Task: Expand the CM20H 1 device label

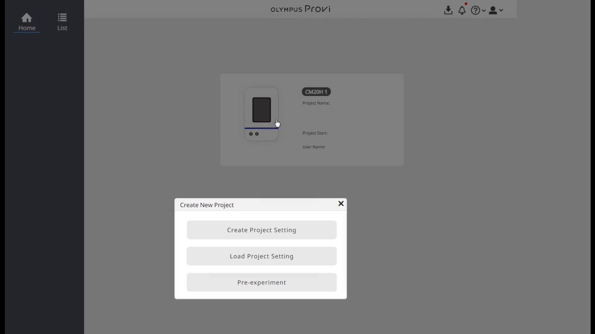Action: tap(316, 91)
